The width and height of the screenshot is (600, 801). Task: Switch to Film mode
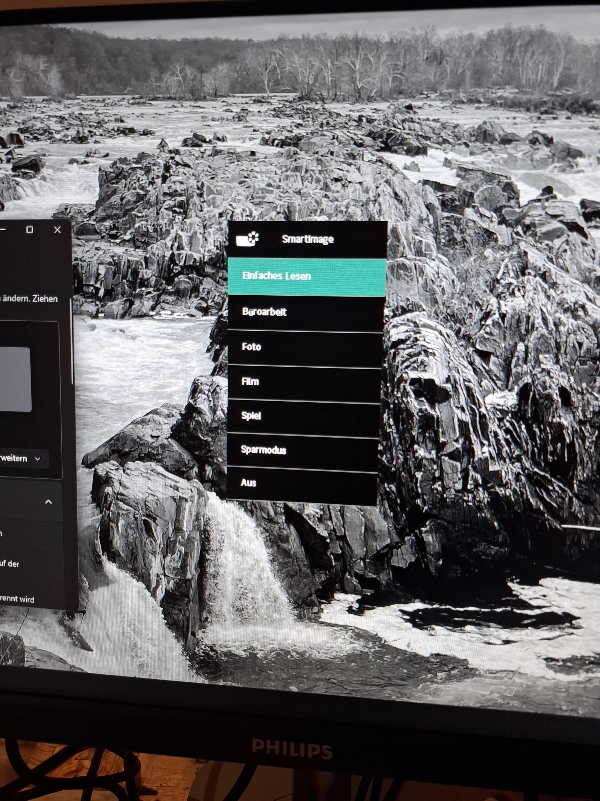point(250,381)
